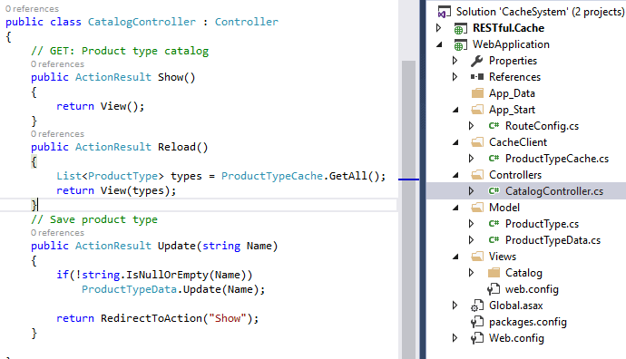Click the '0 references' CodeLens above Reload()
Image resolution: width=626 pixels, height=359 pixels.
[x=57, y=134]
